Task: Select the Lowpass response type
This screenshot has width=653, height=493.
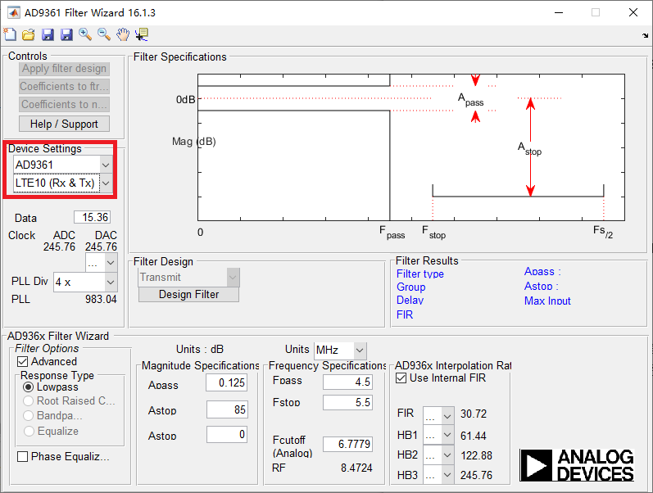Action: (29, 387)
